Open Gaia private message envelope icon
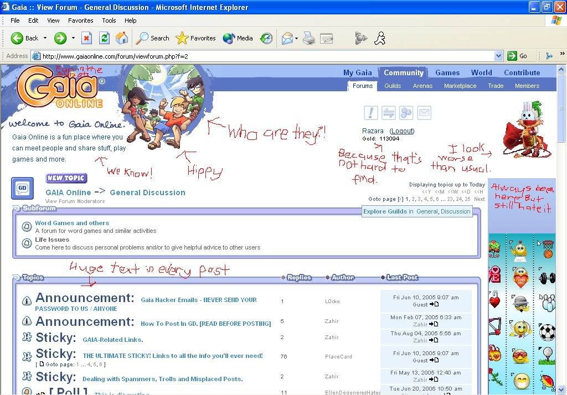The width and height of the screenshot is (567, 395). pyautogui.click(x=424, y=113)
